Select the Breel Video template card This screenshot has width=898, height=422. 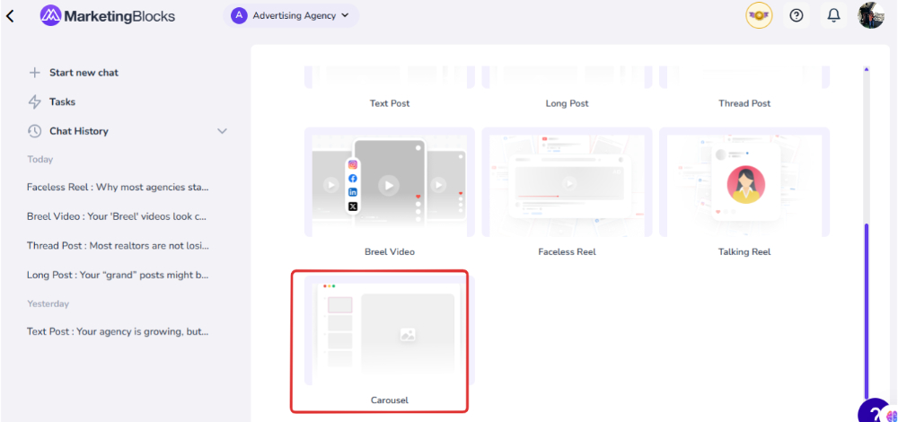pos(389,190)
